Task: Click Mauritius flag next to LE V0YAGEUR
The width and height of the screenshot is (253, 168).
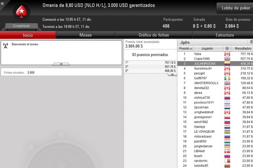Action: [x=227, y=132]
